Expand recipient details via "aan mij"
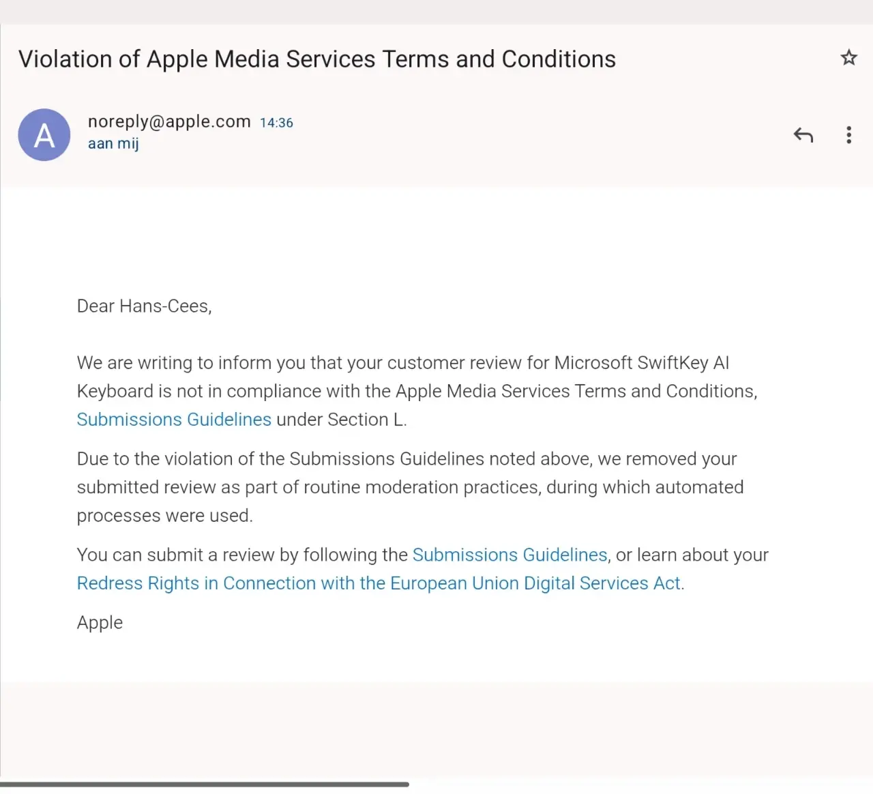The height and width of the screenshot is (794, 873). pos(113,144)
